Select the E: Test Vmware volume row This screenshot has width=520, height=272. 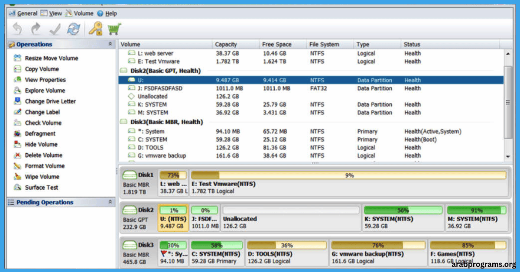tap(311, 62)
